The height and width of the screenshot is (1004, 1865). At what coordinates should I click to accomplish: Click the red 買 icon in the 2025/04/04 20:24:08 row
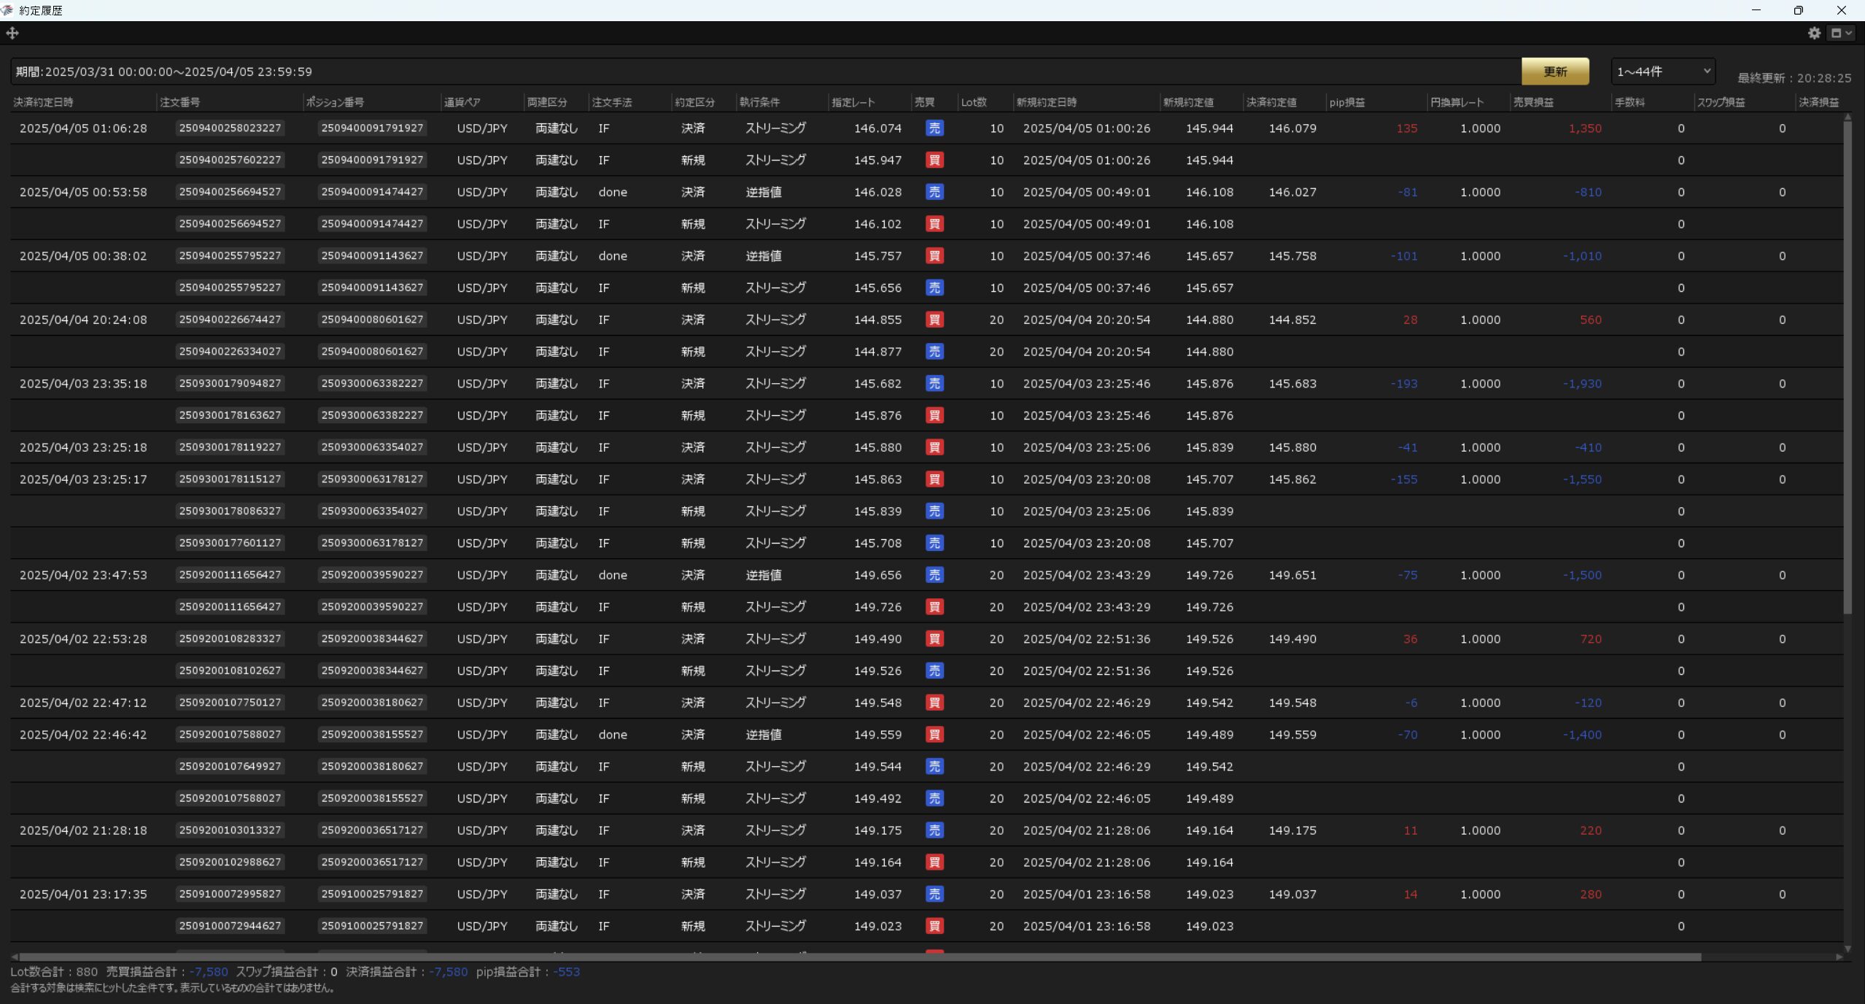(x=934, y=320)
